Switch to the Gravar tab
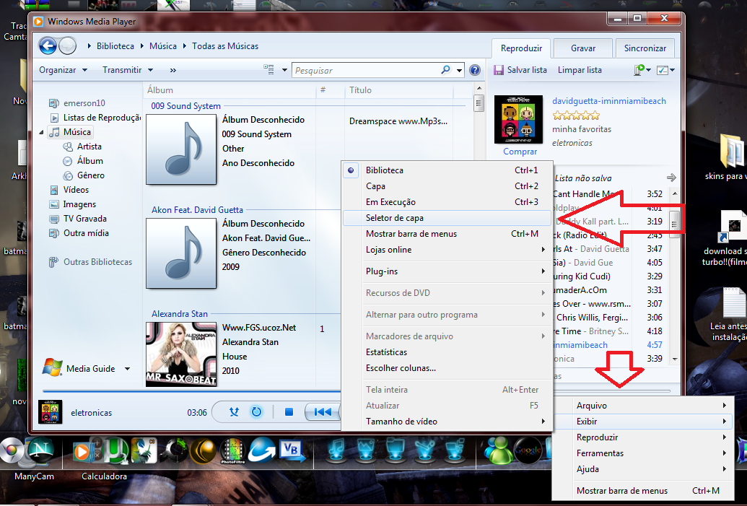This screenshot has height=506, width=747. 582,48
